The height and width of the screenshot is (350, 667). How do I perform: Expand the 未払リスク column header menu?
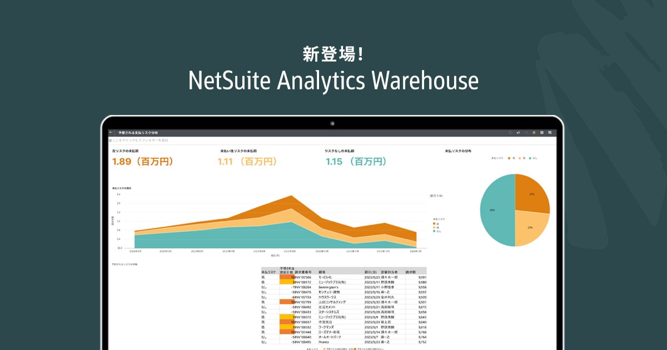point(268,272)
